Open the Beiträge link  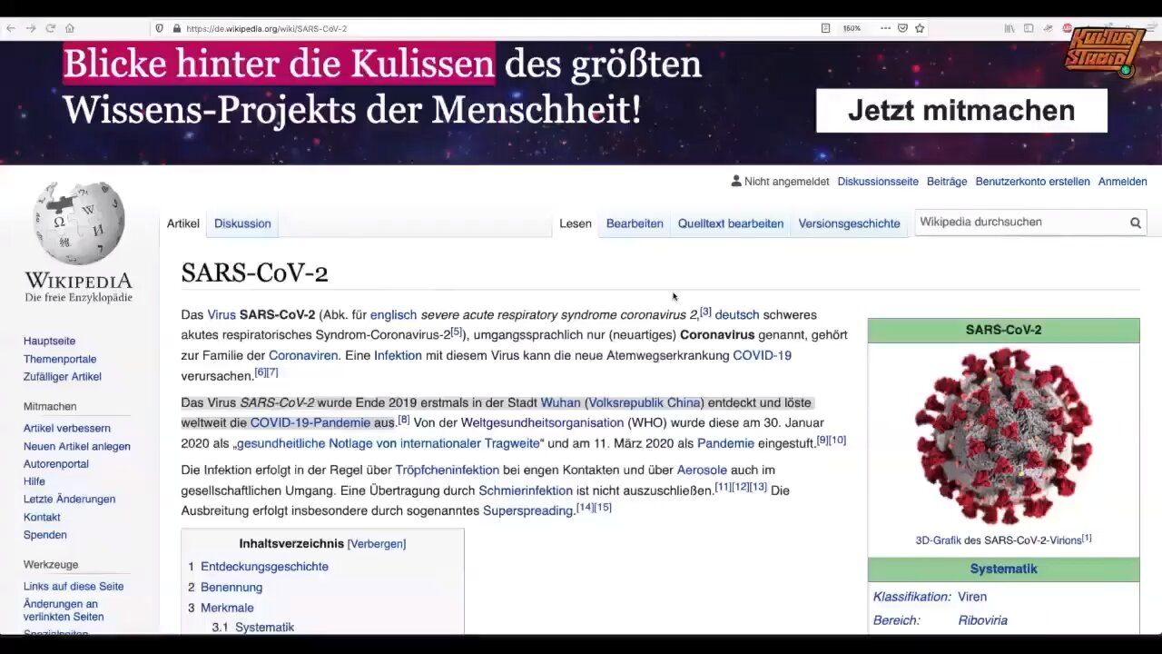click(x=947, y=182)
